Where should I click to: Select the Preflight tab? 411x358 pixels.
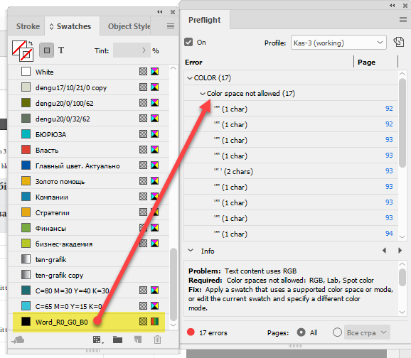coord(205,20)
